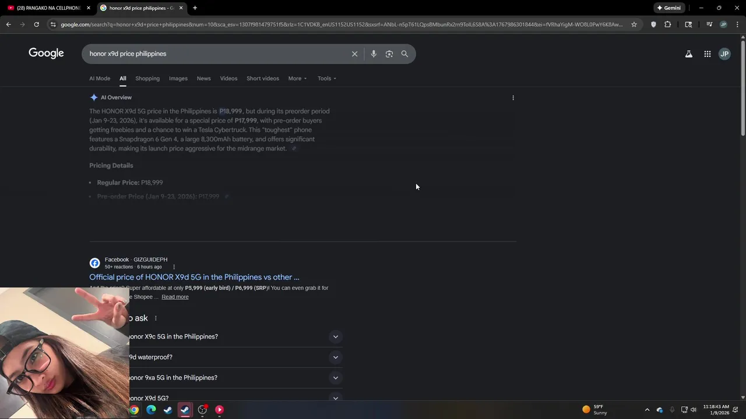Open the Extensions puzzle icon
This screenshot has width=746, height=419.
(x=668, y=24)
